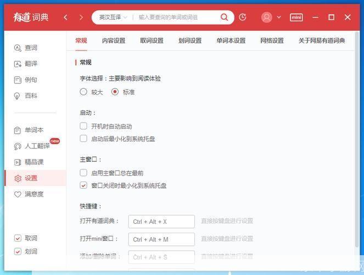The image size is (364, 275).
Task: Switch to the 取词设置 tab
Action: pos(152,41)
